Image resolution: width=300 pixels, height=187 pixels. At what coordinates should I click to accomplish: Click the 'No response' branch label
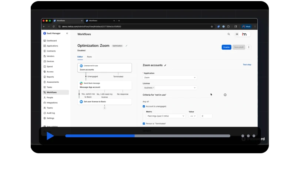[123, 94]
